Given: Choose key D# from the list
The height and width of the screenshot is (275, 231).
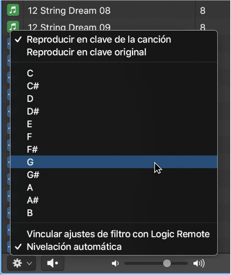Looking at the screenshot, I should pos(33,111).
